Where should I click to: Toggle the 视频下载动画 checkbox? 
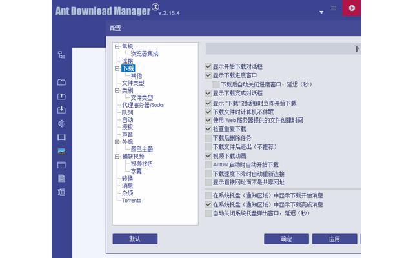[208, 156]
